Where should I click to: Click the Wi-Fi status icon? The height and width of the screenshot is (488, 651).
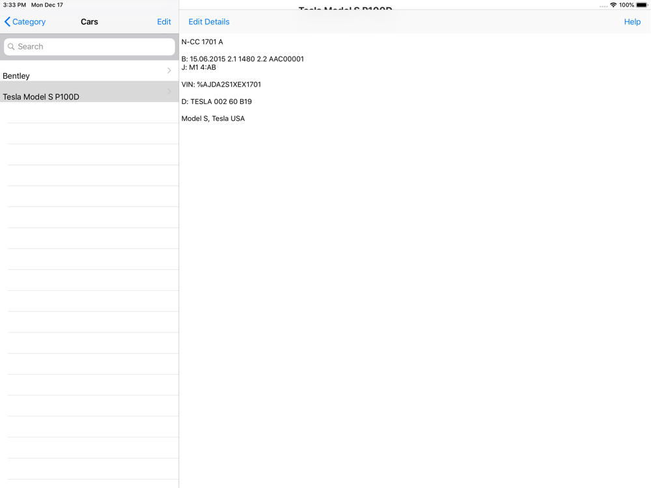pyautogui.click(x=613, y=5)
